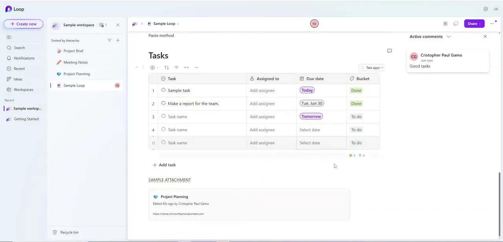
Task: Click the sort arrows icon in table toolbar
Action: pyautogui.click(x=167, y=68)
